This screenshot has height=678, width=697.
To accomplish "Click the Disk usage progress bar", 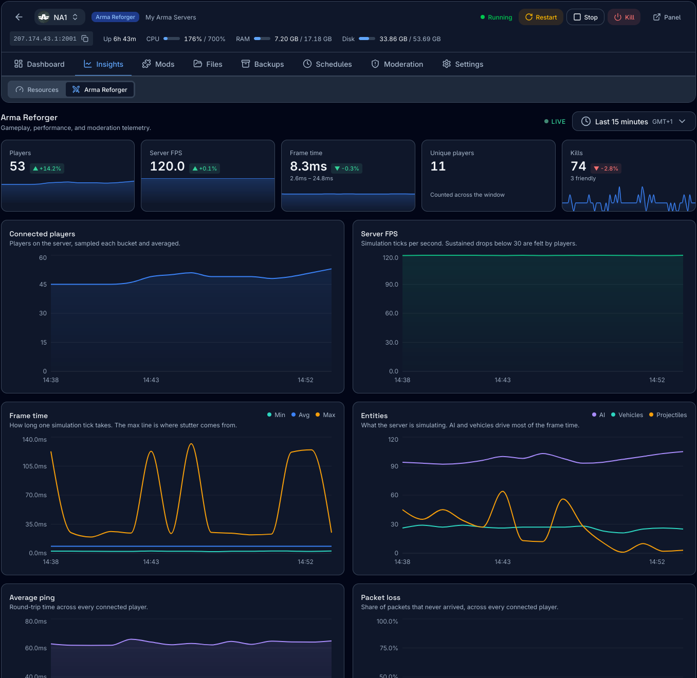I will tap(367, 39).
